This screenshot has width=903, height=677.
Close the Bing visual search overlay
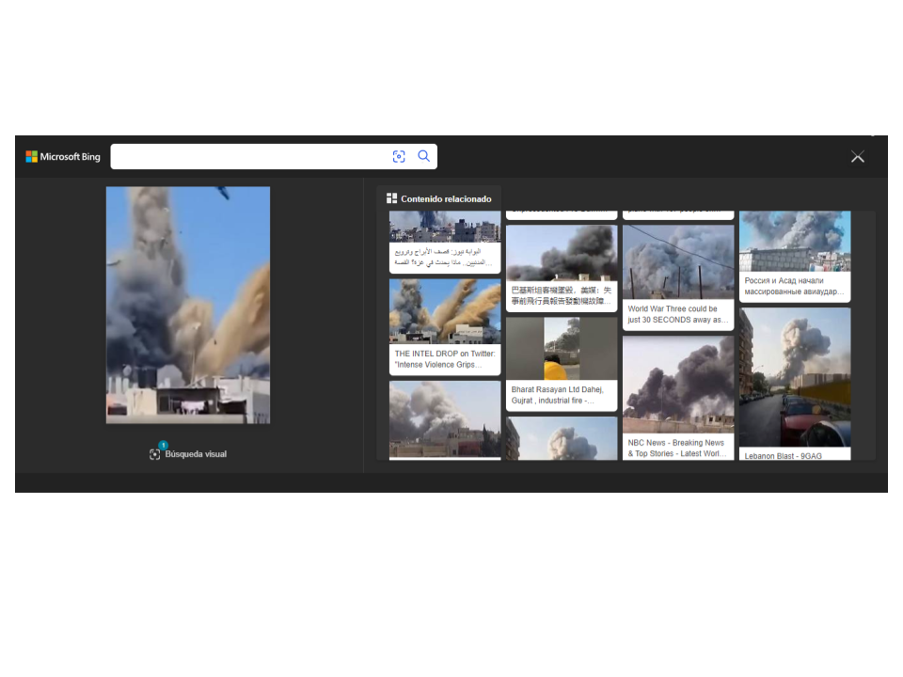(857, 157)
